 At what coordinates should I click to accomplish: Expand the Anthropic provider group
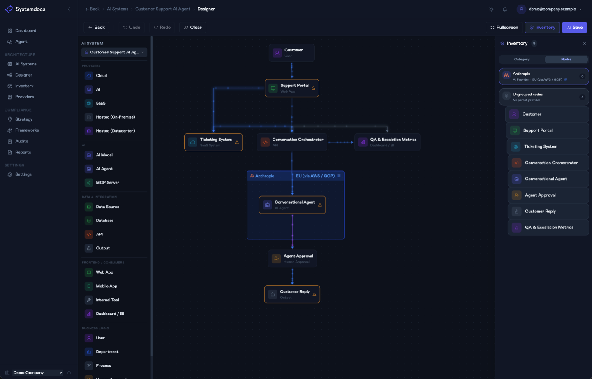pos(544,77)
